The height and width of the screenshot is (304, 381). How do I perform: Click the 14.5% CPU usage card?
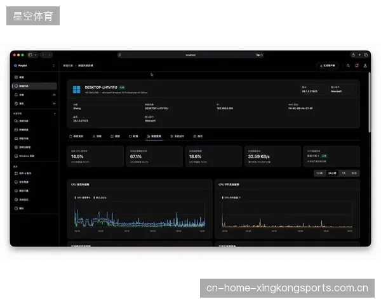pos(95,156)
